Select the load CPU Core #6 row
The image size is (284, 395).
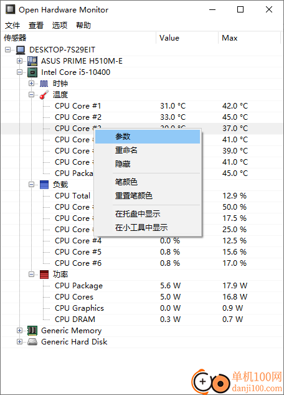click(x=142, y=263)
